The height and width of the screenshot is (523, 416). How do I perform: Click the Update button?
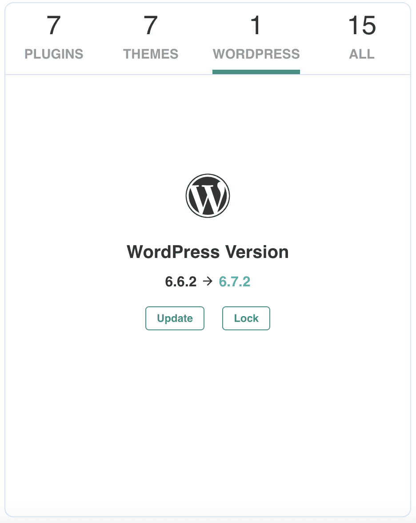point(175,318)
